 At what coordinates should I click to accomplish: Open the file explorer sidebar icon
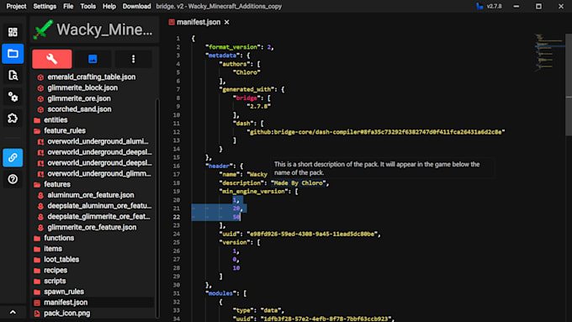(13, 54)
